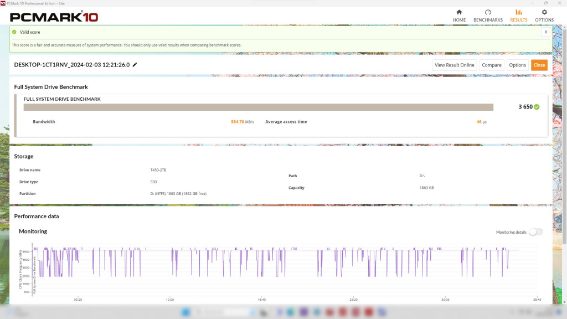This screenshot has height=319, width=567.
Task: Click the capacity value '1863 GB'
Action: (x=426, y=188)
